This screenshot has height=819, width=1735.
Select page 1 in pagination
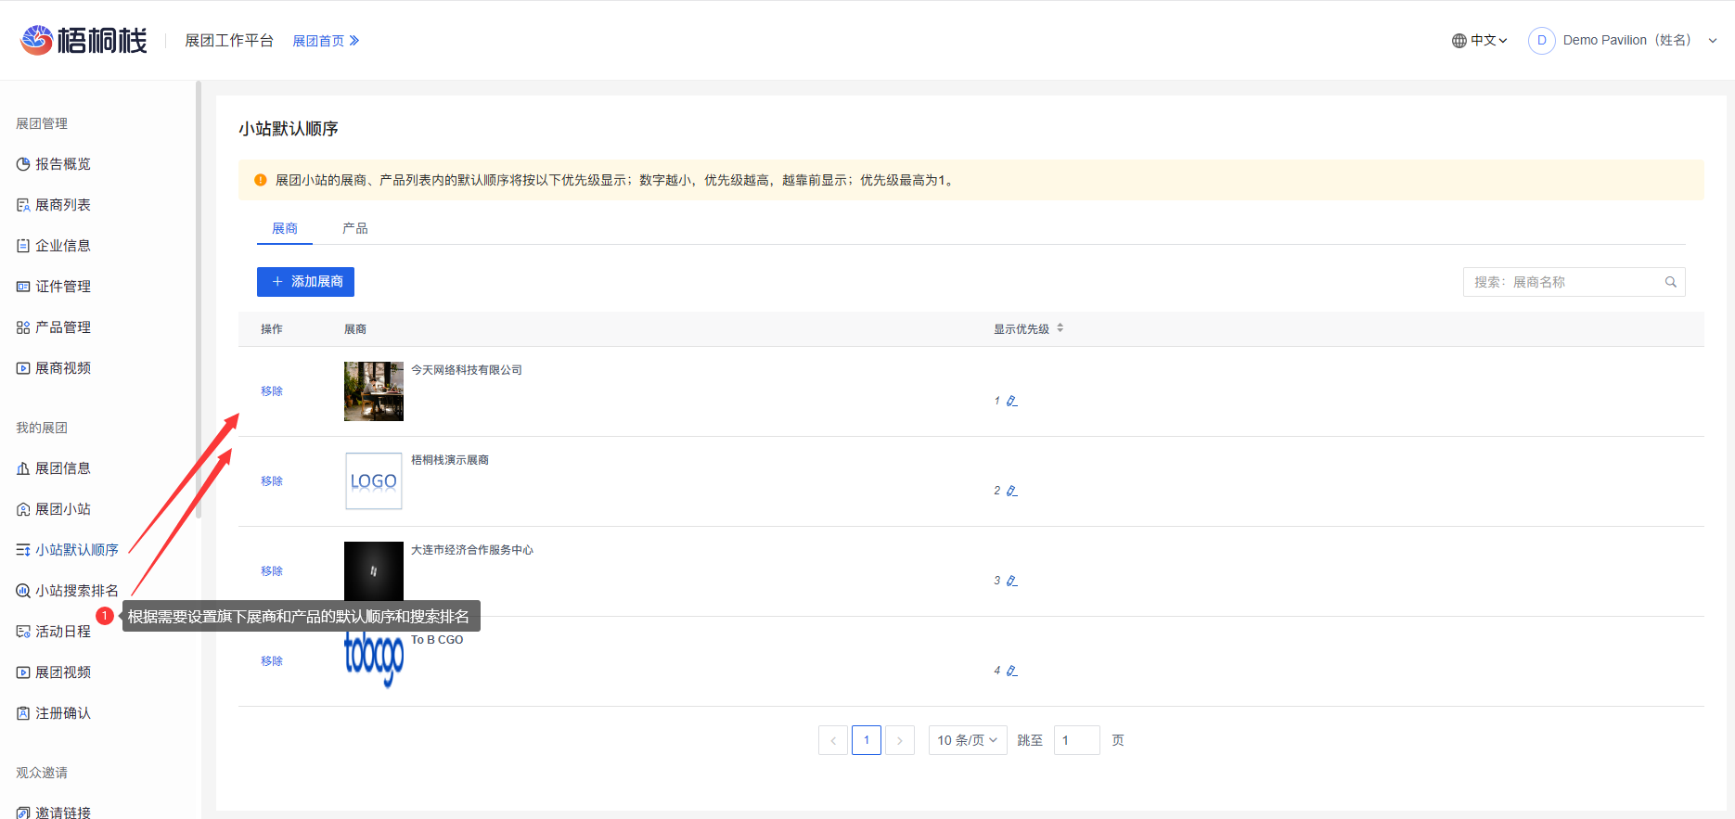(x=867, y=740)
